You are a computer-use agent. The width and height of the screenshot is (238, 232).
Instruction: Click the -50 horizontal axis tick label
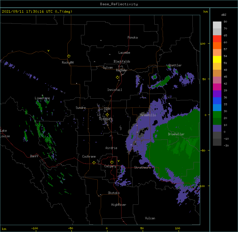pos(70,228)
